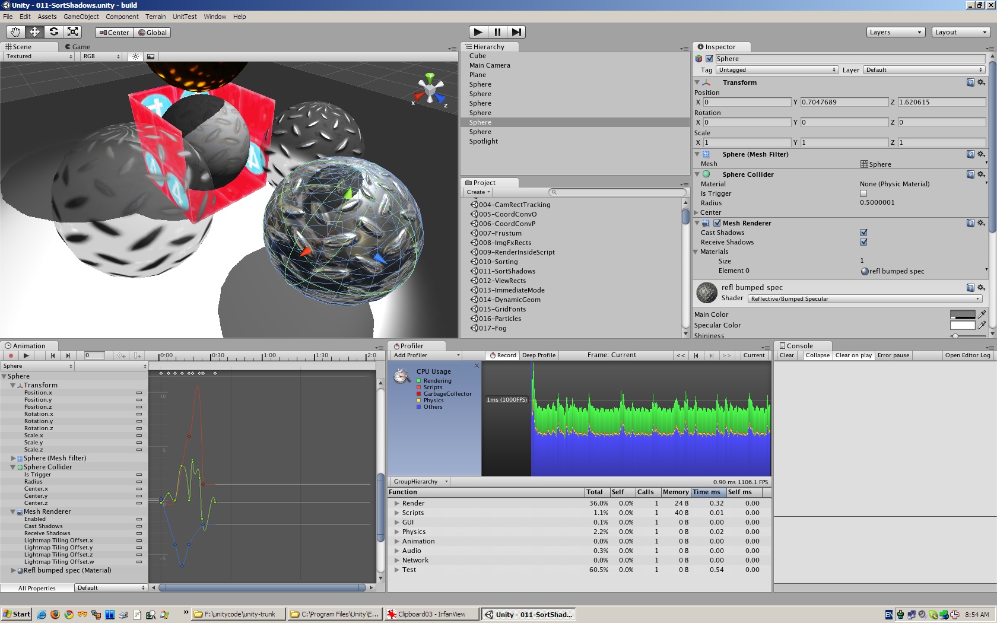Click the Pause button in main toolbar
The image size is (997, 623).
[x=497, y=32]
